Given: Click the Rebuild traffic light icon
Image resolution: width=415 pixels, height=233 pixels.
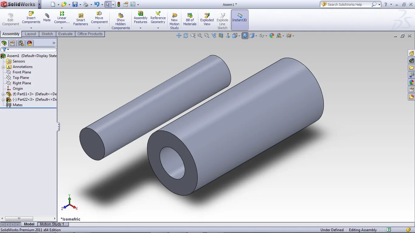Looking at the screenshot, I should (x=118, y=4).
